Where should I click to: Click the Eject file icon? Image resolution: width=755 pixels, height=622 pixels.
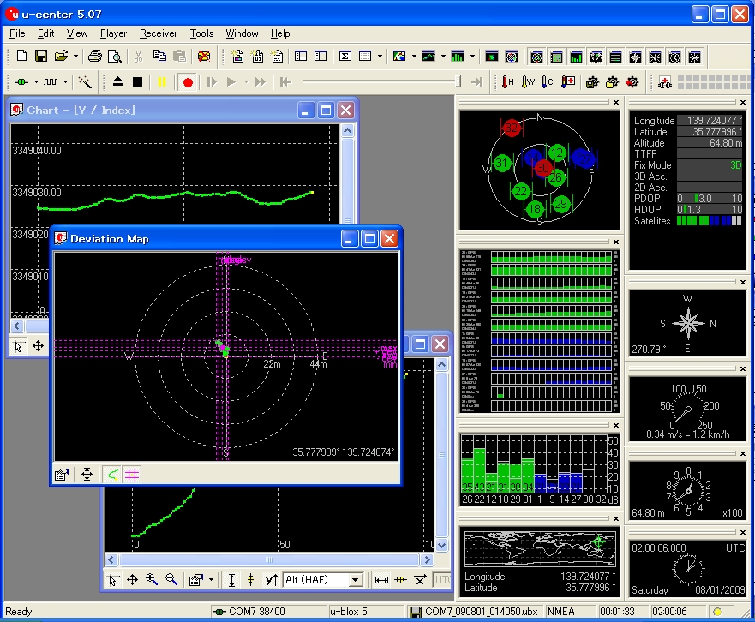click(x=118, y=82)
